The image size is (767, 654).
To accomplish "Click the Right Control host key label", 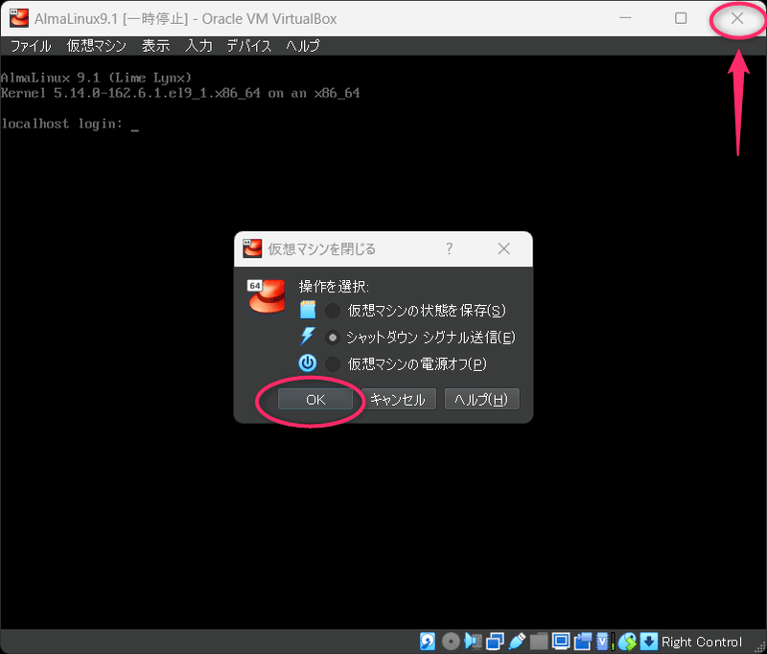I will 702,642.
